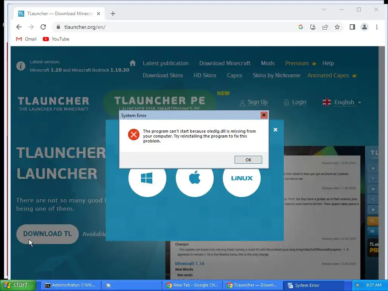Go forward in Chrome
The image size is (388, 291).
click(x=31, y=27)
